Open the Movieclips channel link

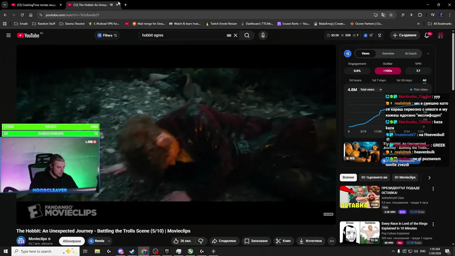pos(38,239)
